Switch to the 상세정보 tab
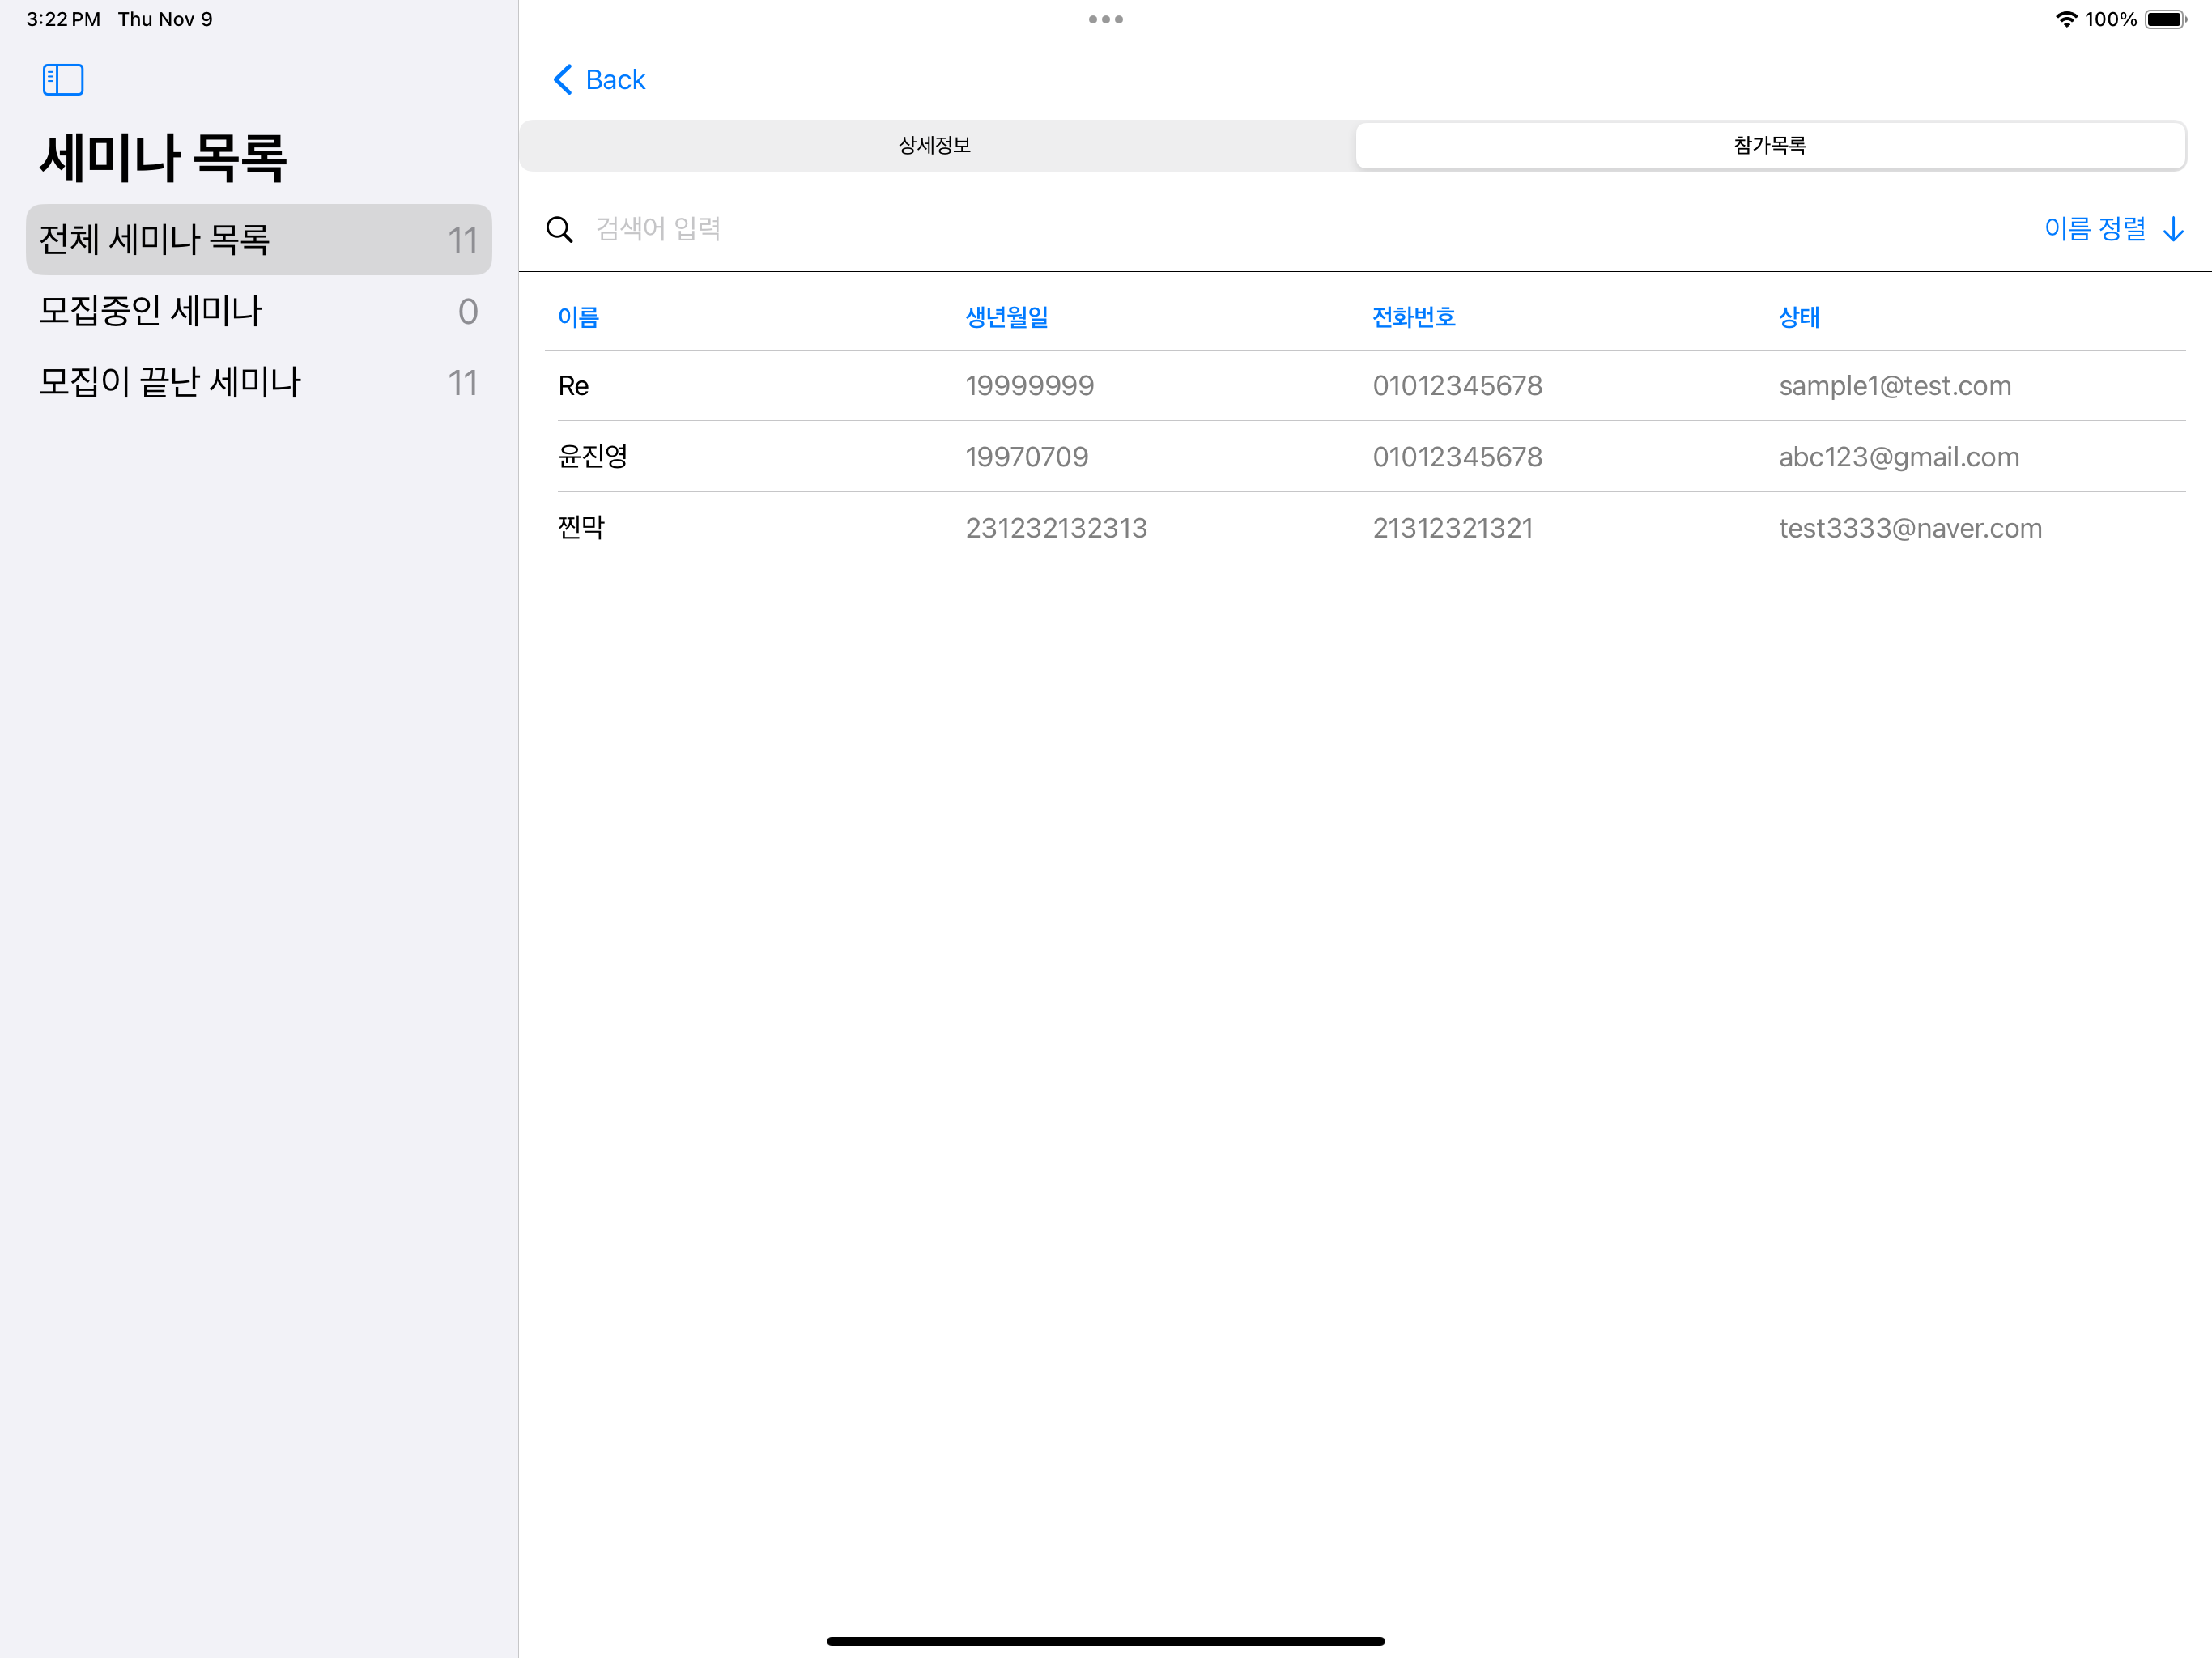The image size is (2212, 1658). pos(936,145)
